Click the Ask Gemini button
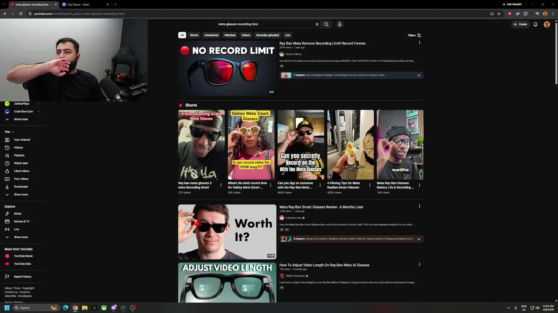 tap(512, 4)
